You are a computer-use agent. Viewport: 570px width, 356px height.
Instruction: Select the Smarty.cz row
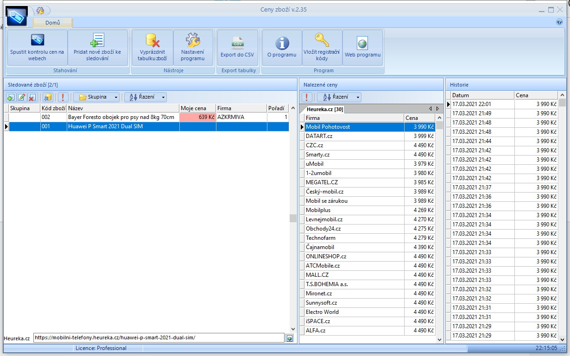tap(367, 155)
